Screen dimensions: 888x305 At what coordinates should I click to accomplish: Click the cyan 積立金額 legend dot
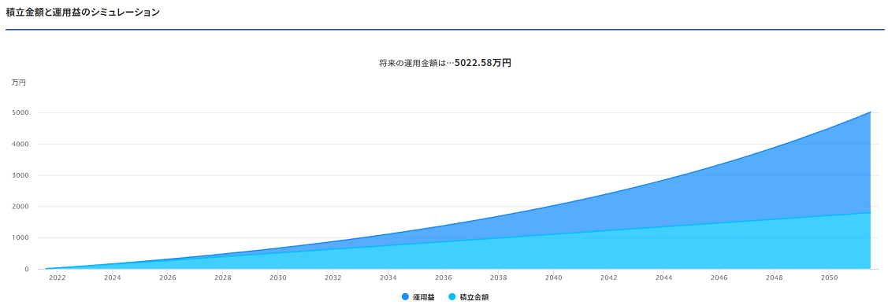(x=452, y=297)
